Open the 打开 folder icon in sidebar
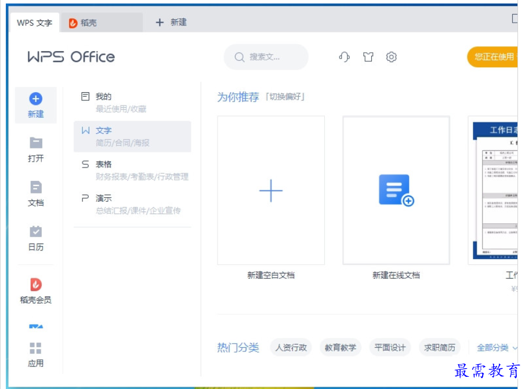This screenshot has height=389, width=525. 36,143
